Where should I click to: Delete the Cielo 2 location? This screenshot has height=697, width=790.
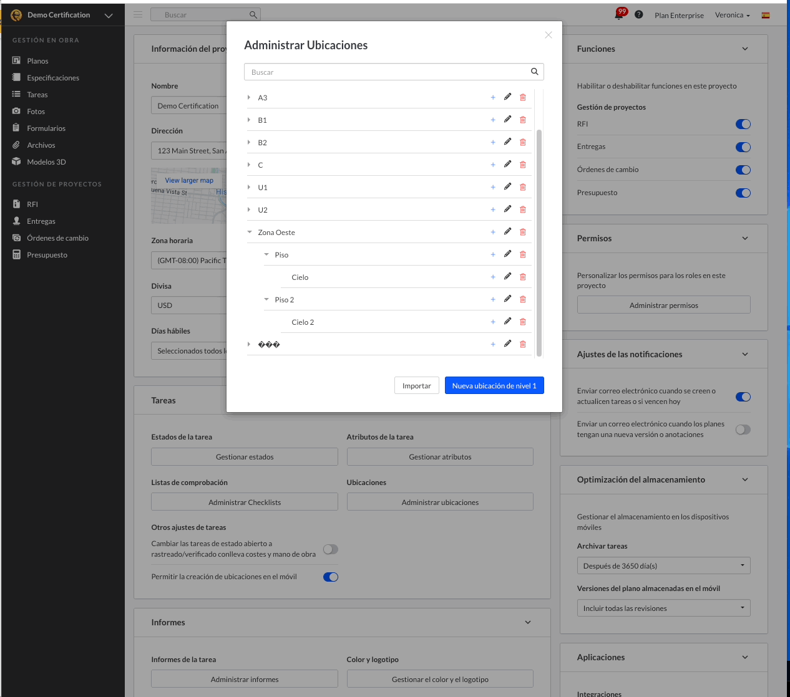[x=523, y=322]
